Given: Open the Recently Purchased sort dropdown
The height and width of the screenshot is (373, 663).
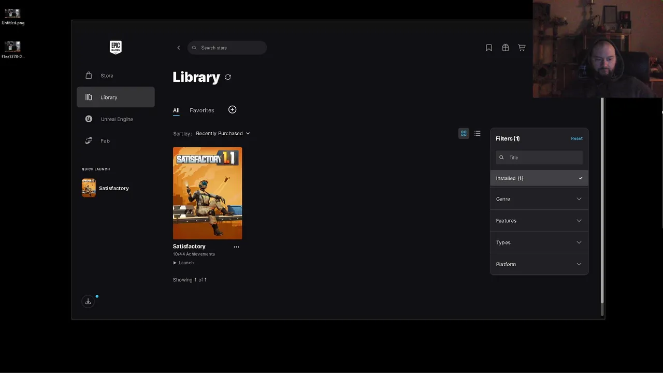Looking at the screenshot, I should [x=223, y=134].
